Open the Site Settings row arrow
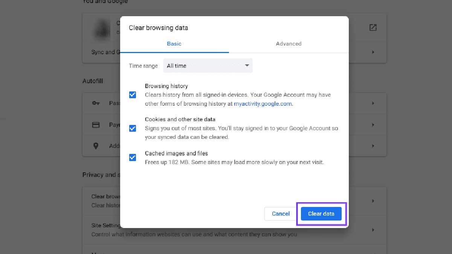Image resolution: width=452 pixels, height=254 pixels. (373, 230)
